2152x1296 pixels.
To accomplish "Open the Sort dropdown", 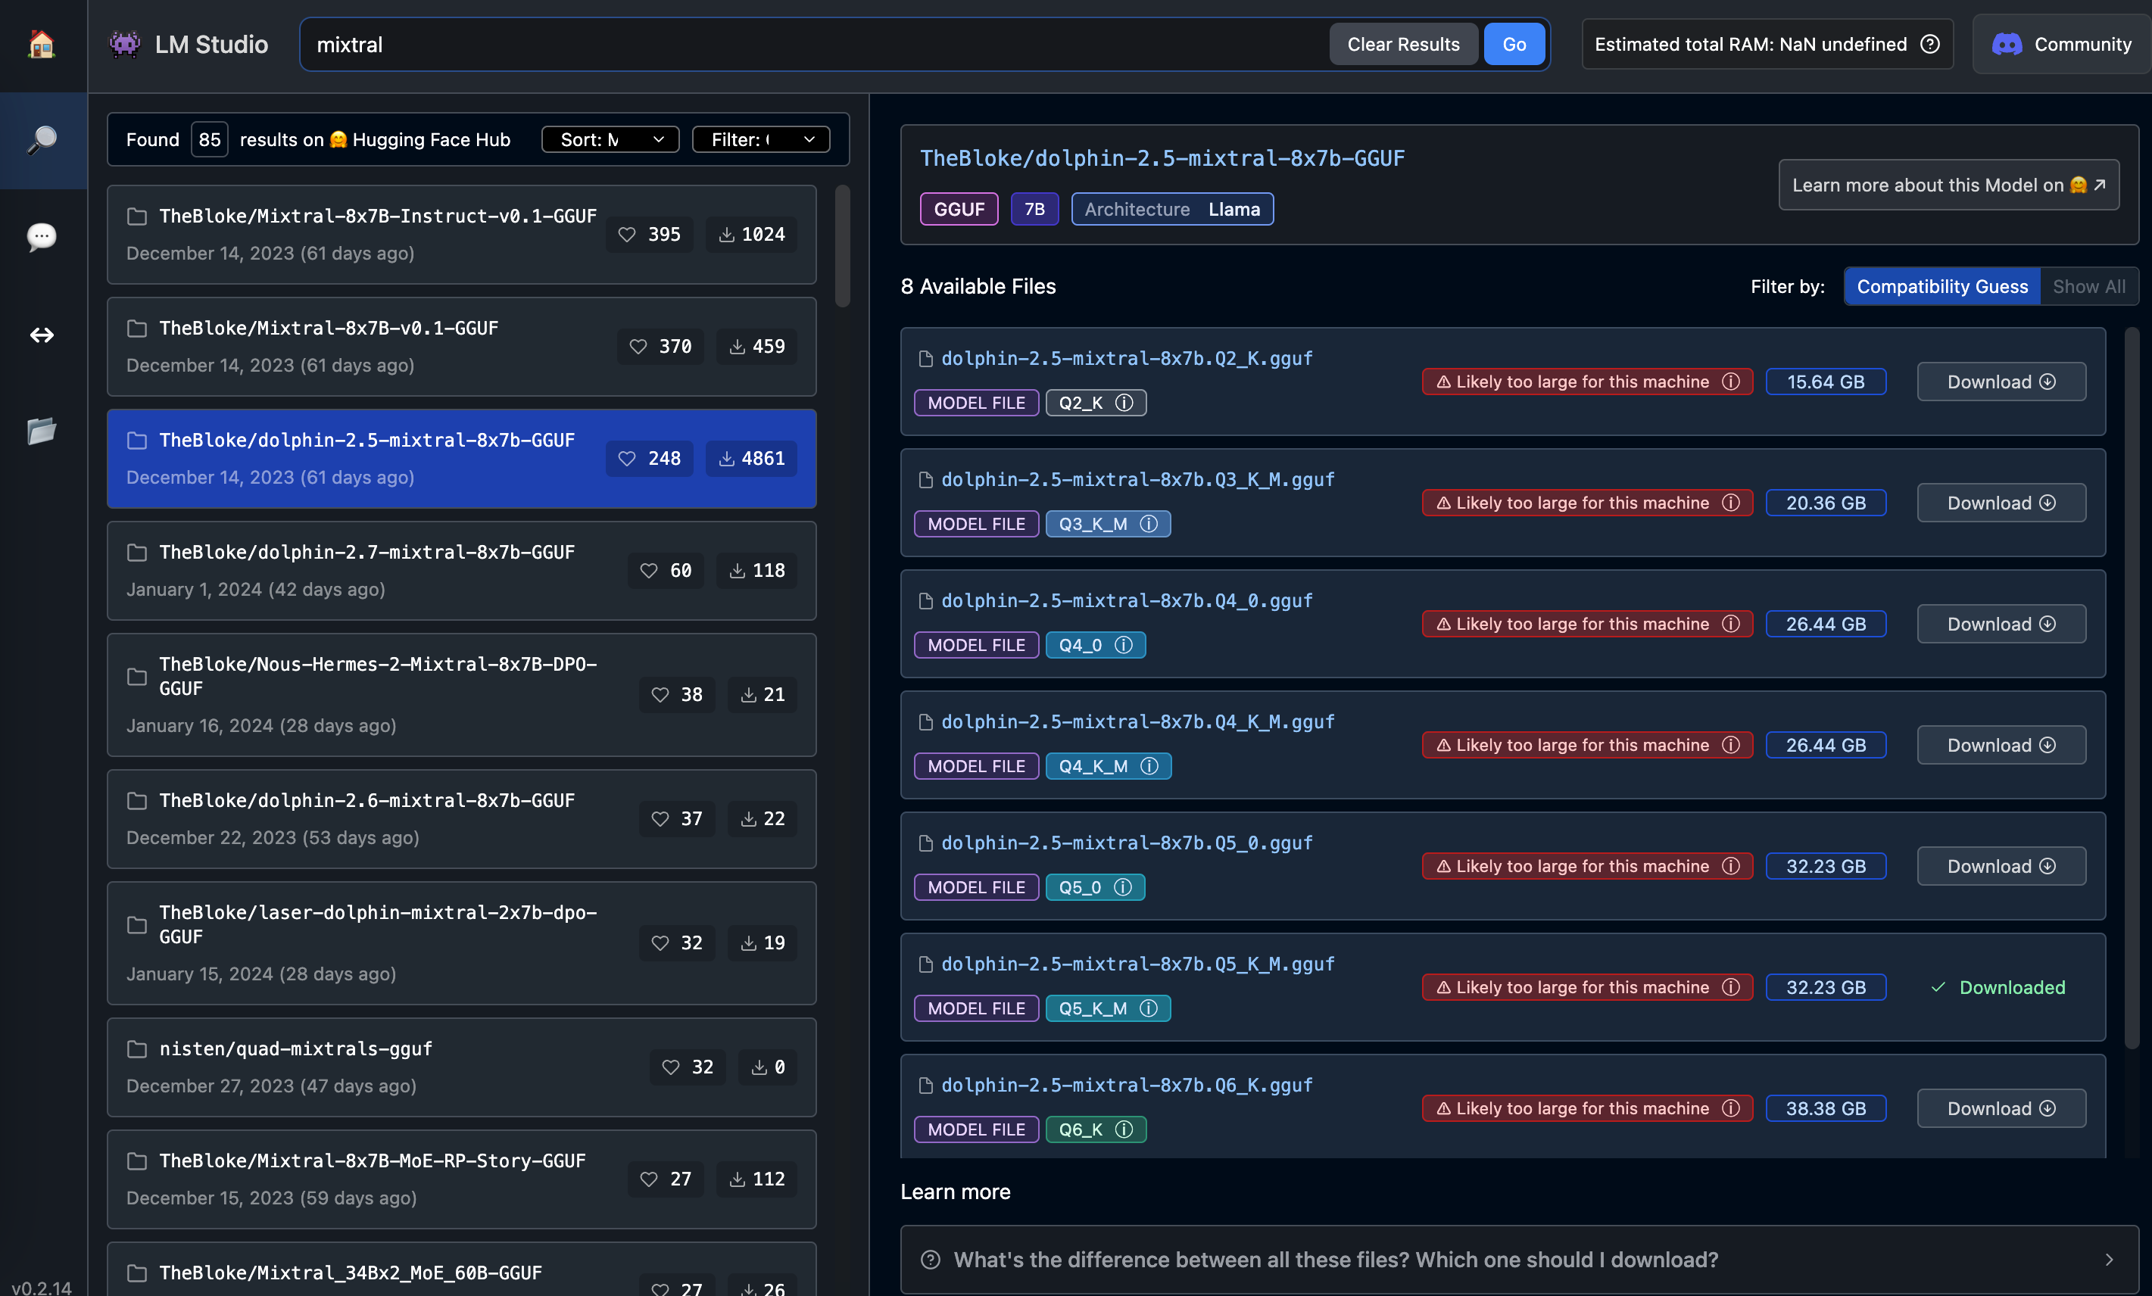I will [610, 139].
